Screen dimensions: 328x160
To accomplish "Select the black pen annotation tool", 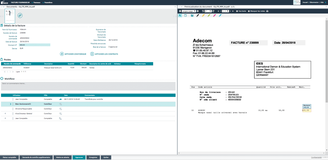I will pyautogui.click(x=198, y=15).
